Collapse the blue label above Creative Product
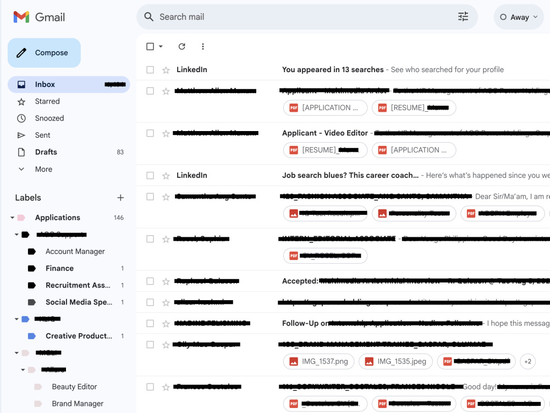The image size is (550, 413). coord(16,319)
